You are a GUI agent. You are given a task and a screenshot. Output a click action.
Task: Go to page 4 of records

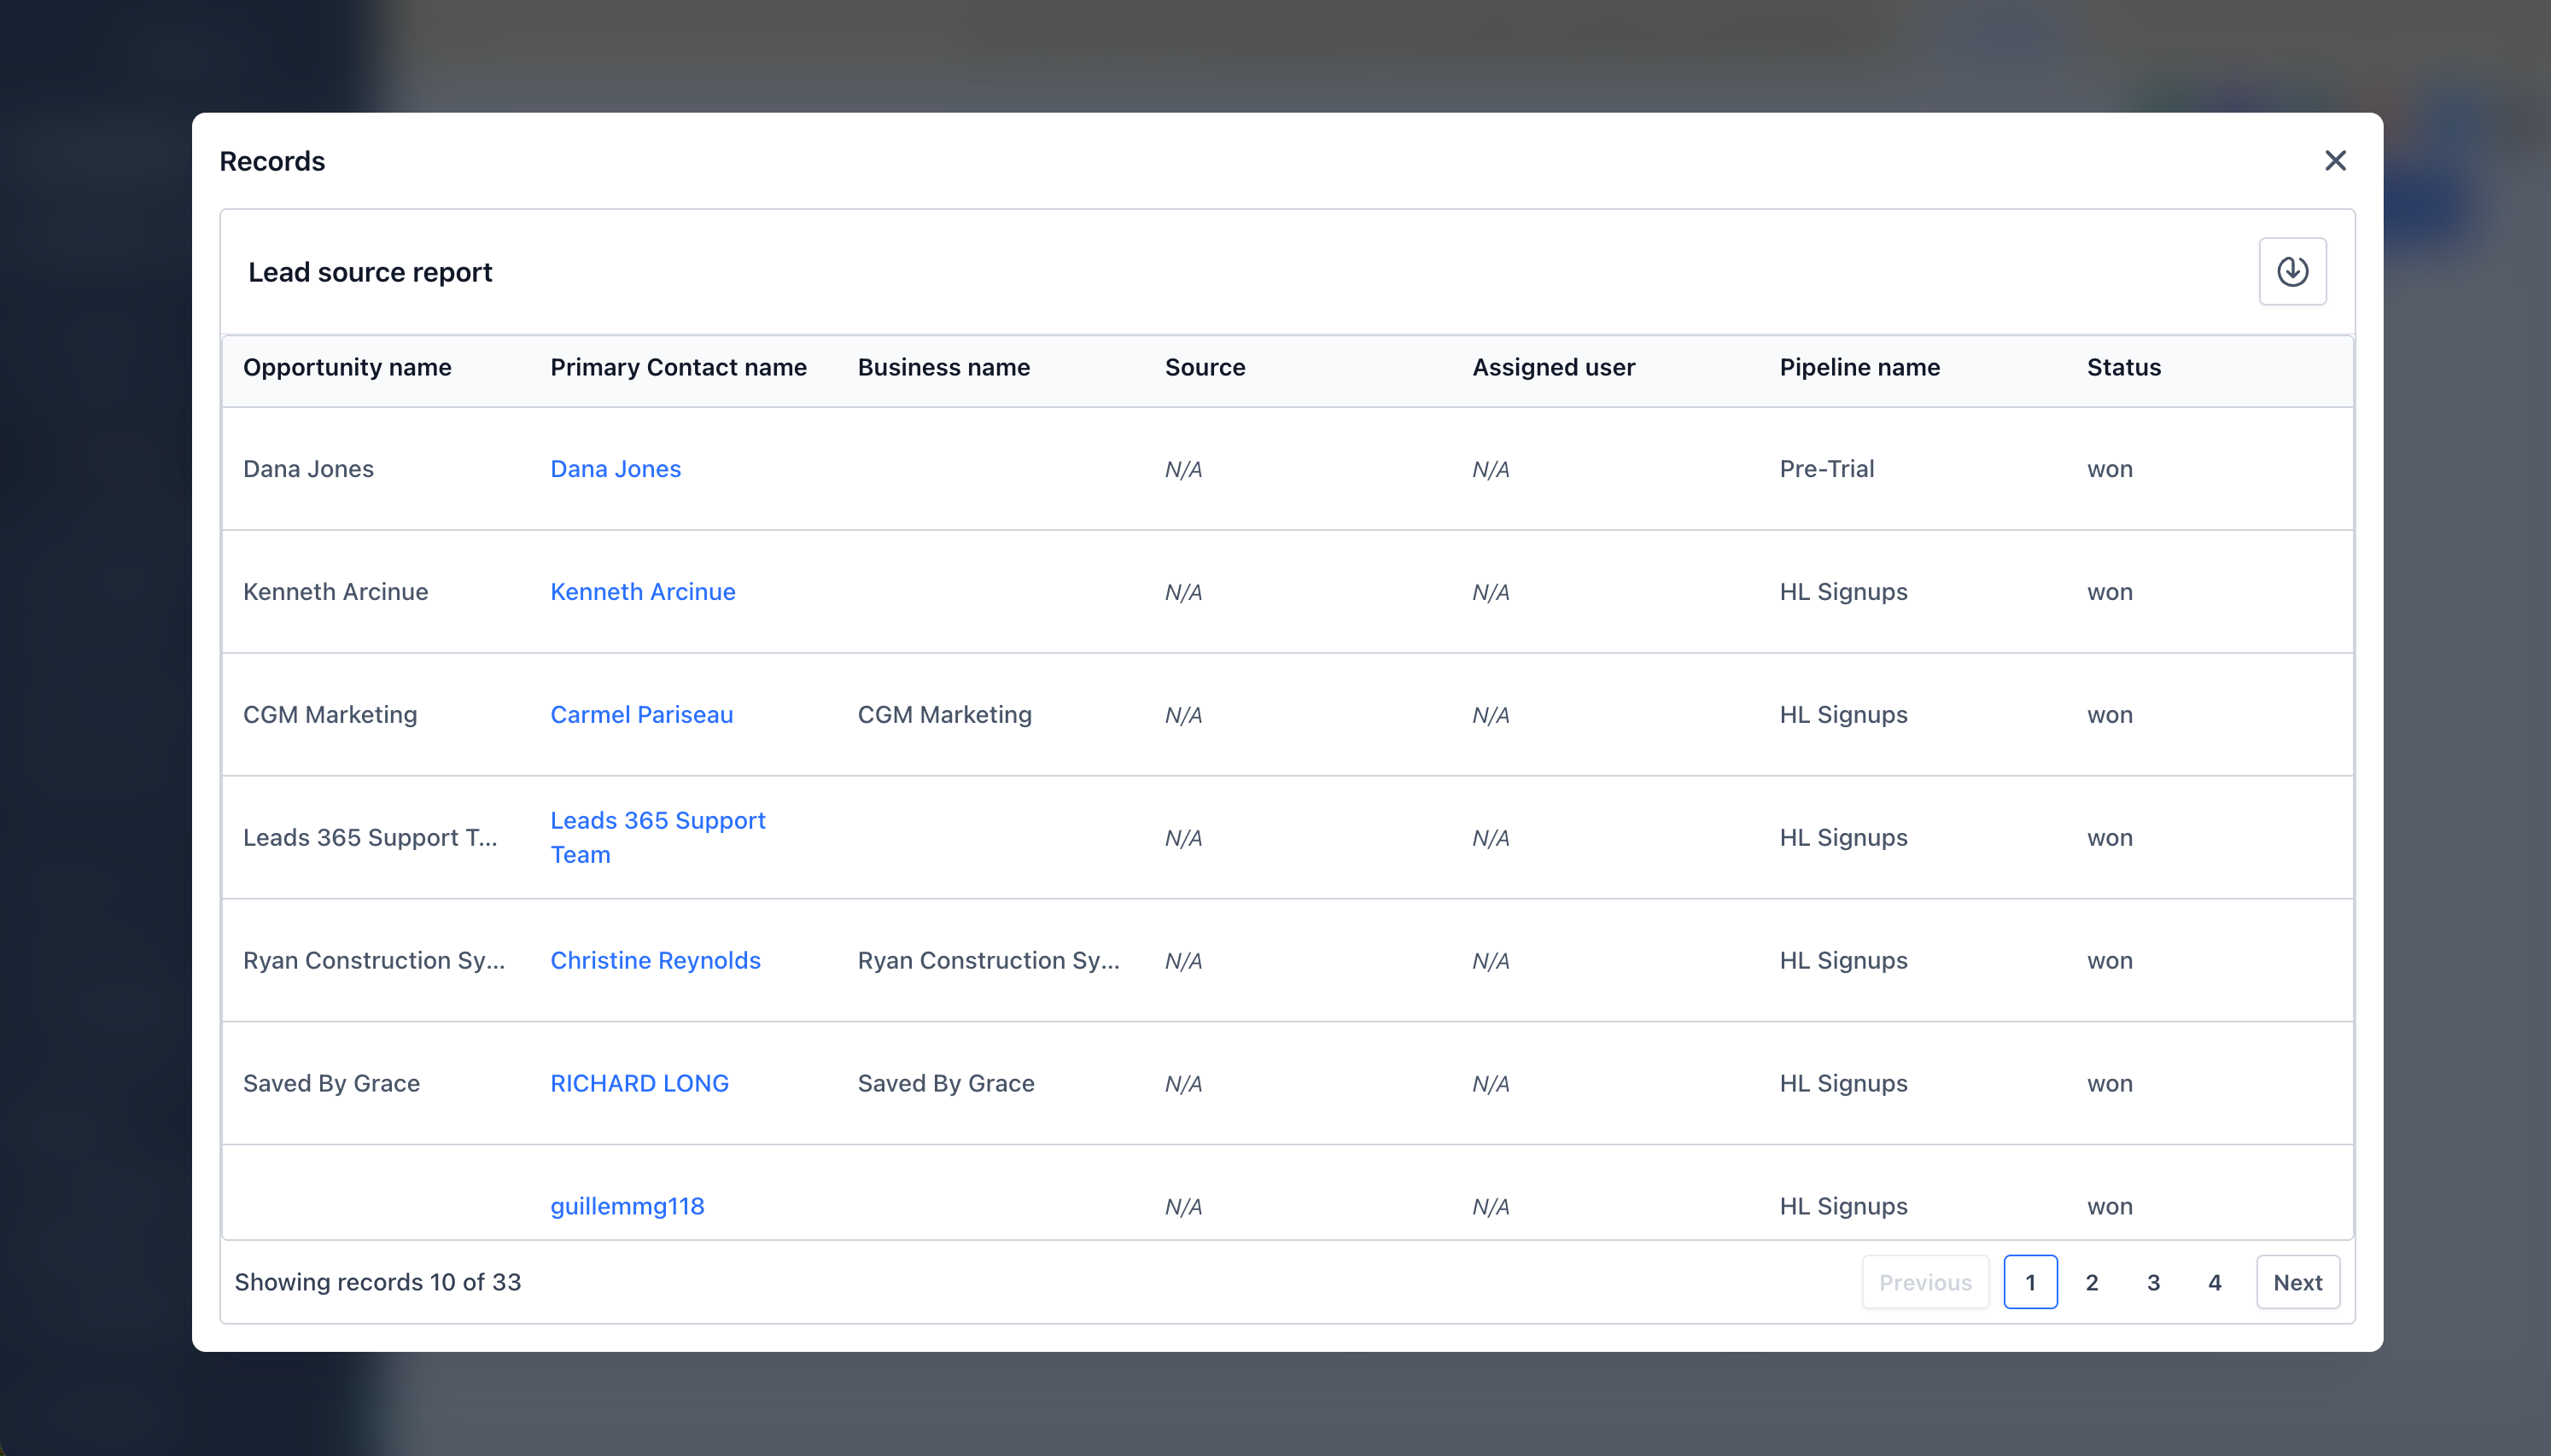2214,1283
